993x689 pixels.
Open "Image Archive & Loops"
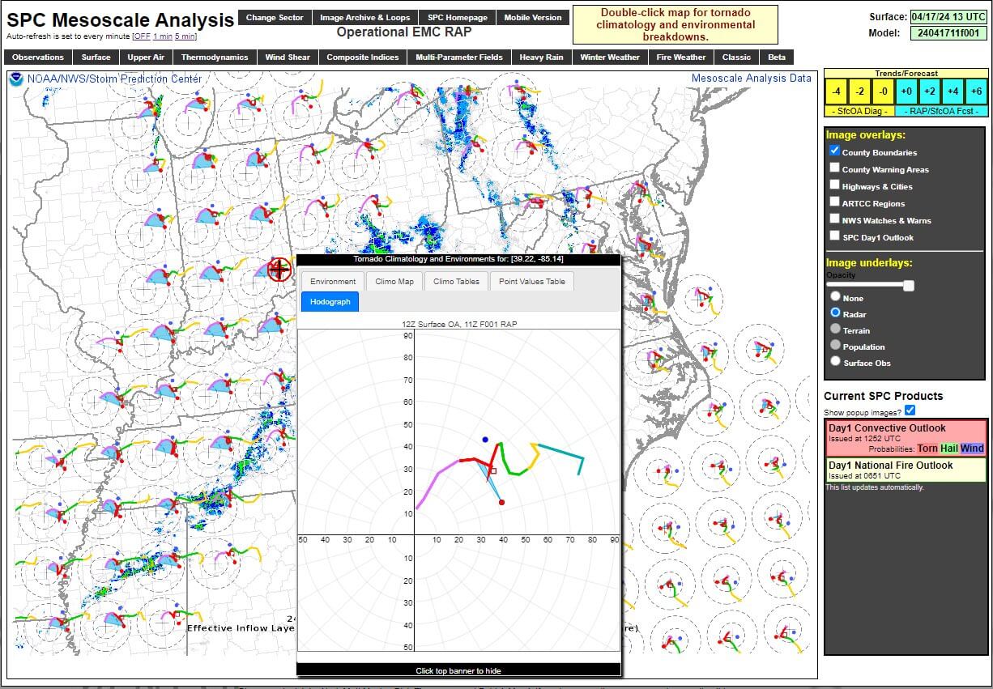(x=364, y=17)
